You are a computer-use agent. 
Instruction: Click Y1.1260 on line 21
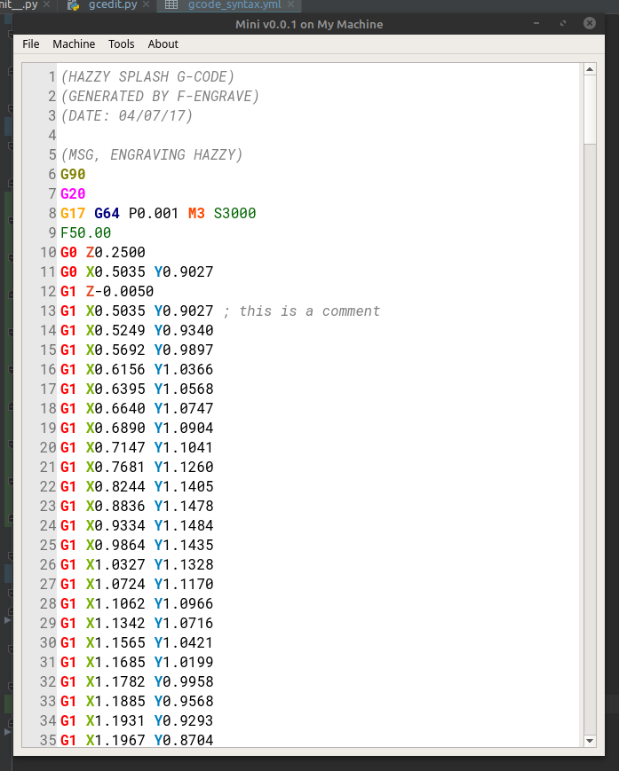(x=184, y=467)
